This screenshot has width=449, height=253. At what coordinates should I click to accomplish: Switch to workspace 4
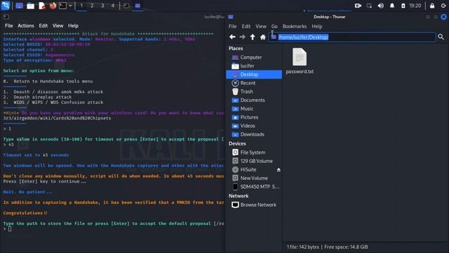[x=113, y=6]
